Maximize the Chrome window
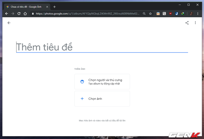The height and width of the screenshot is (139, 204). (188, 5)
